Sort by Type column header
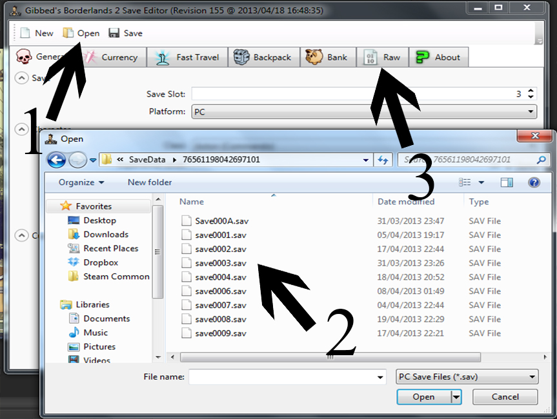This screenshot has height=419, width=557. 478,202
